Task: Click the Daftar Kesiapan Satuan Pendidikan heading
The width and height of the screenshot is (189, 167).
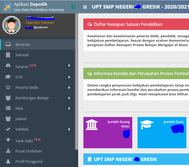Action: click(x=128, y=24)
